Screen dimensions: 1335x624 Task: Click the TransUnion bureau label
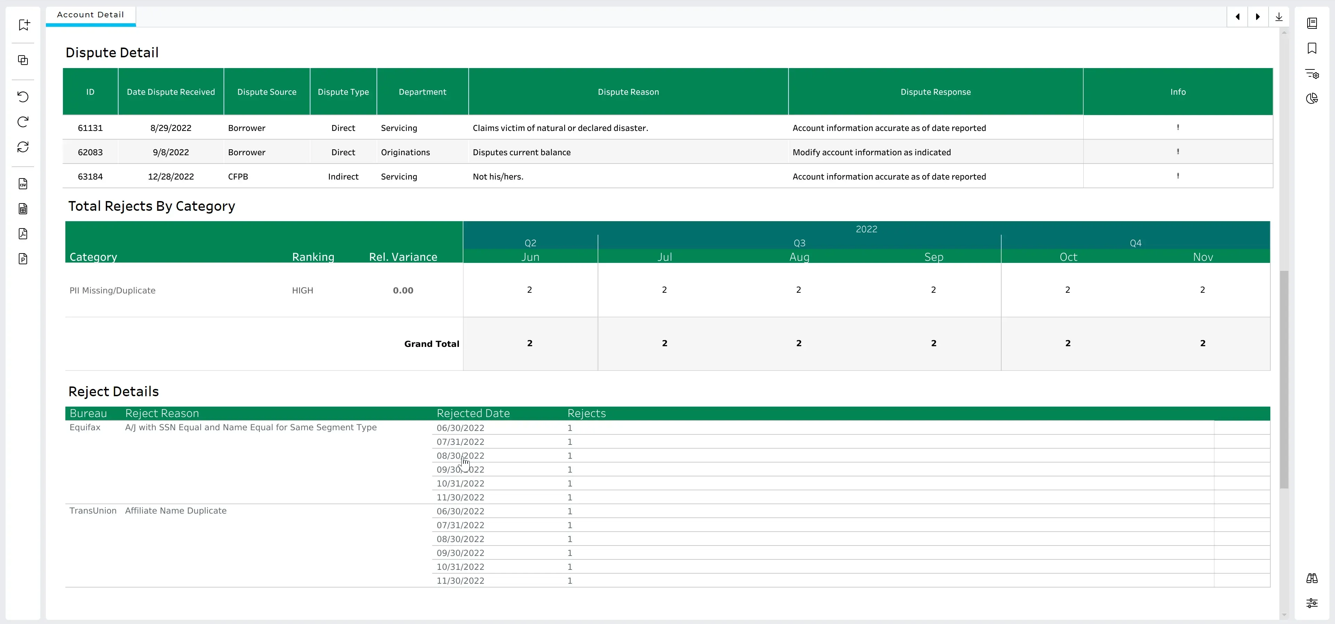(93, 510)
